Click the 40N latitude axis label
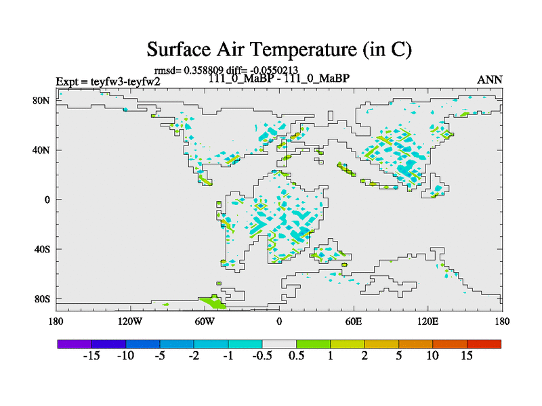The height and width of the screenshot is (406, 542). click(x=42, y=150)
